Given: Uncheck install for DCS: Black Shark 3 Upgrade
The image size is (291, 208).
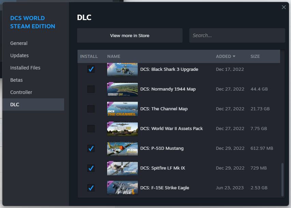Looking at the screenshot, I should click(91, 69).
